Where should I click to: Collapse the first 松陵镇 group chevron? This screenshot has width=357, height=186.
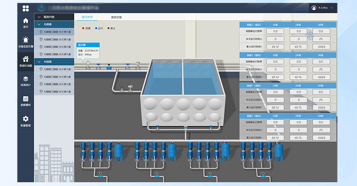[x=39, y=24]
